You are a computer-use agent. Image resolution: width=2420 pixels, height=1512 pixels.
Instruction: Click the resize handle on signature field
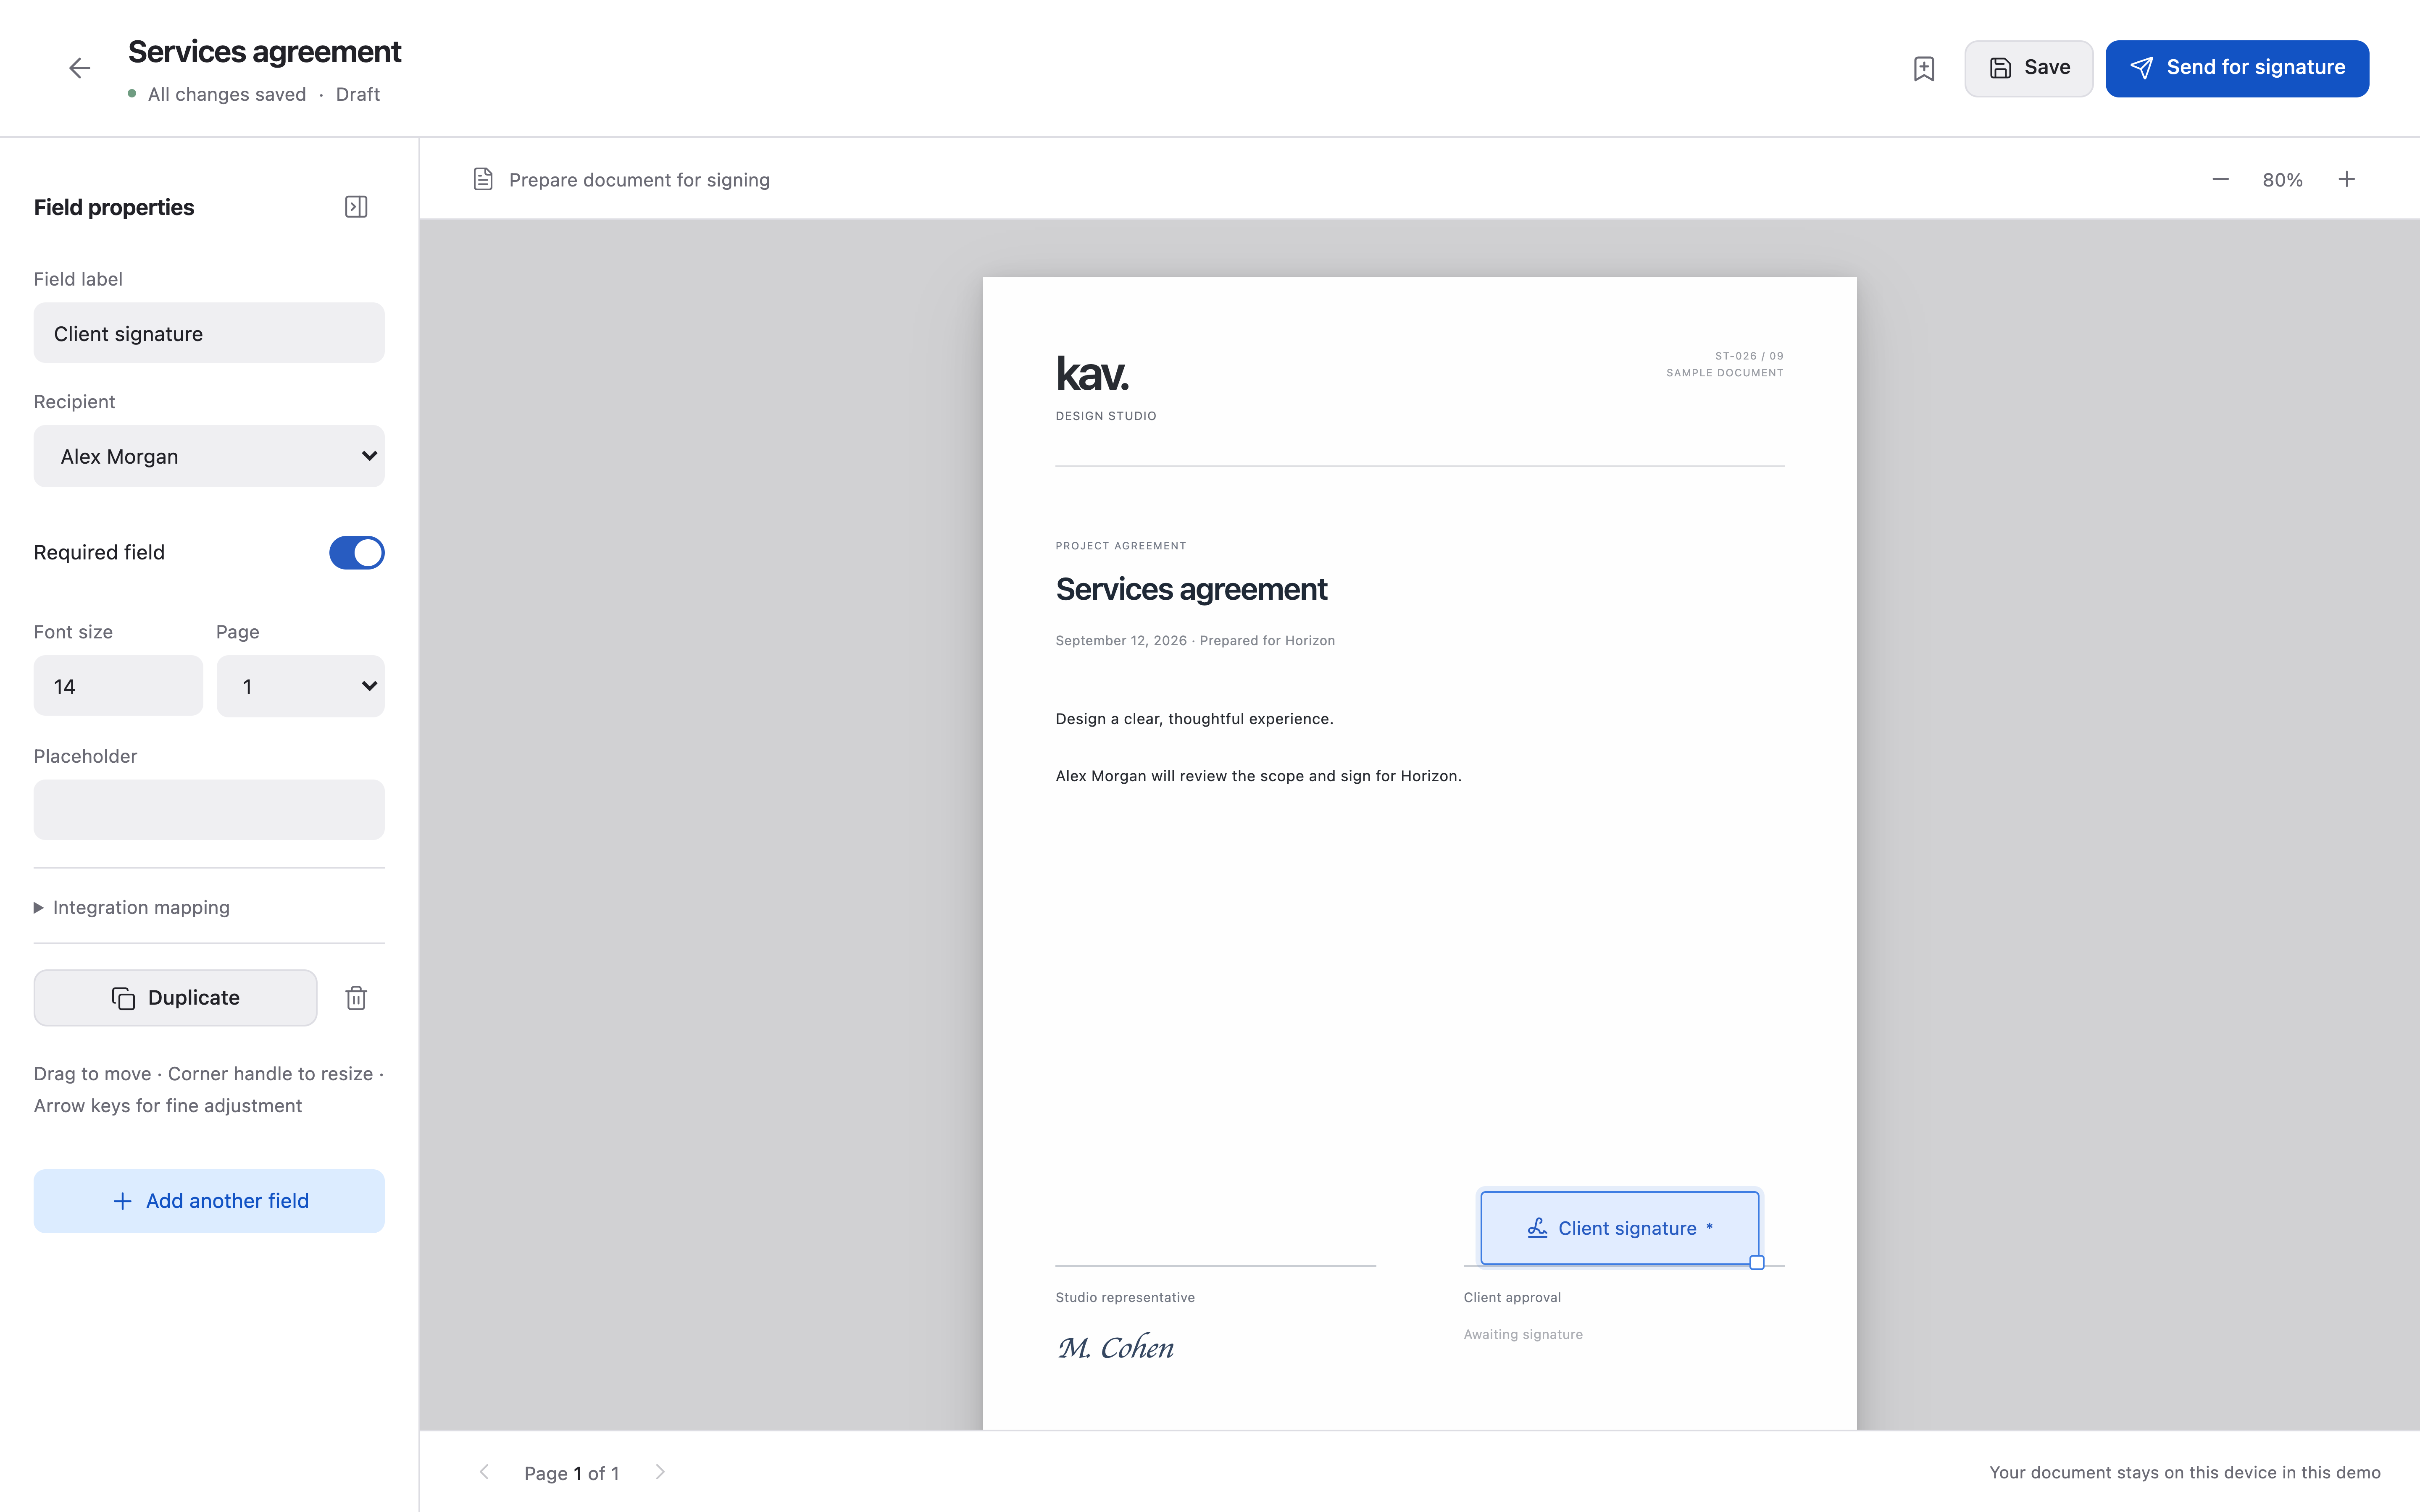(x=1756, y=1263)
